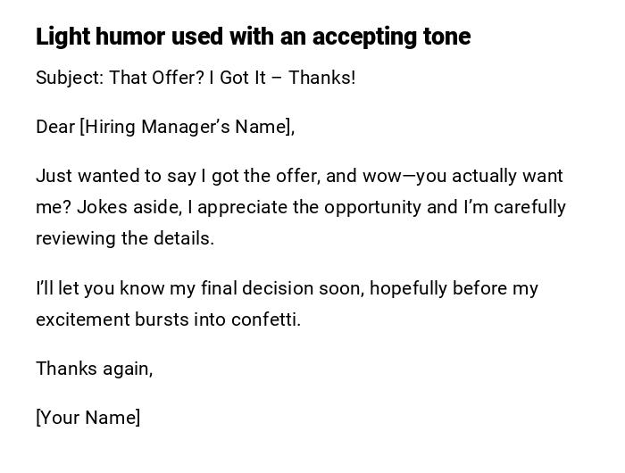Click the subject line text
Screen dimensions: 625x473
coord(196,78)
